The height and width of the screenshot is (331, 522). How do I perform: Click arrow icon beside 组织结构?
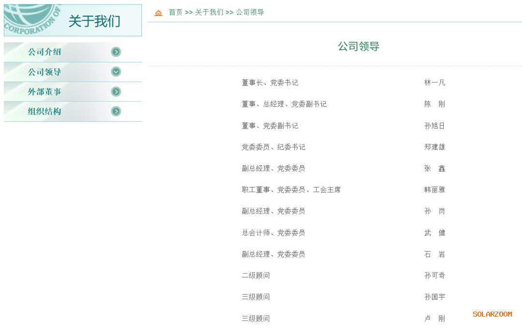pyautogui.click(x=116, y=112)
